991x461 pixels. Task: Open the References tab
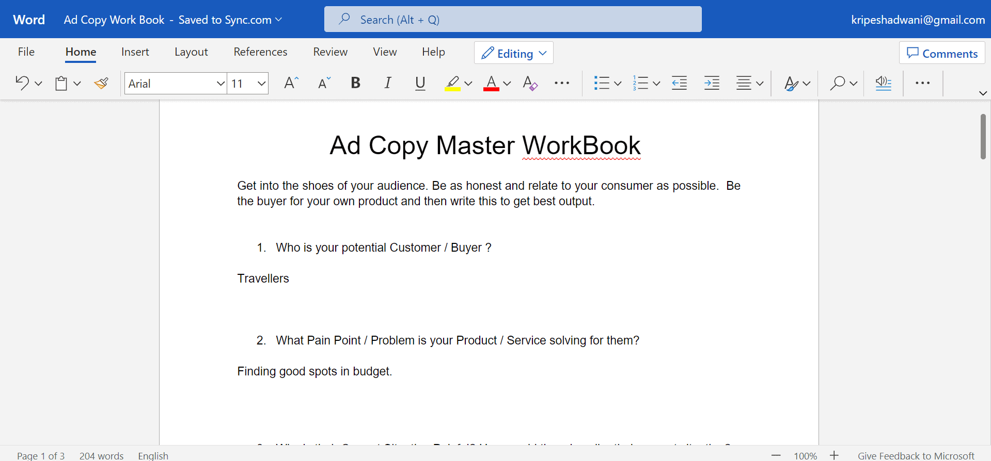tap(260, 52)
